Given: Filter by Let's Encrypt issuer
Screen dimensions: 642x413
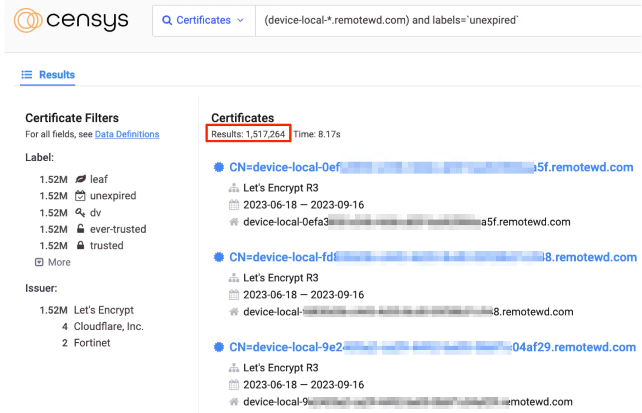Looking at the screenshot, I should click(103, 310).
